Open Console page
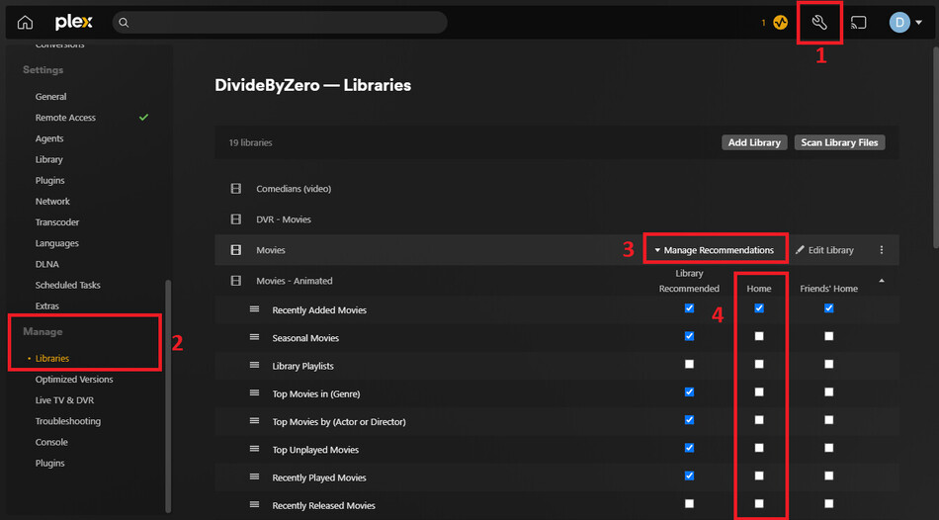This screenshot has height=520, width=939. (x=51, y=442)
